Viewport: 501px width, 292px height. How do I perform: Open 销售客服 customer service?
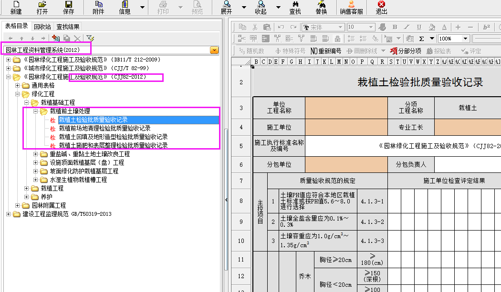[x=351, y=7]
